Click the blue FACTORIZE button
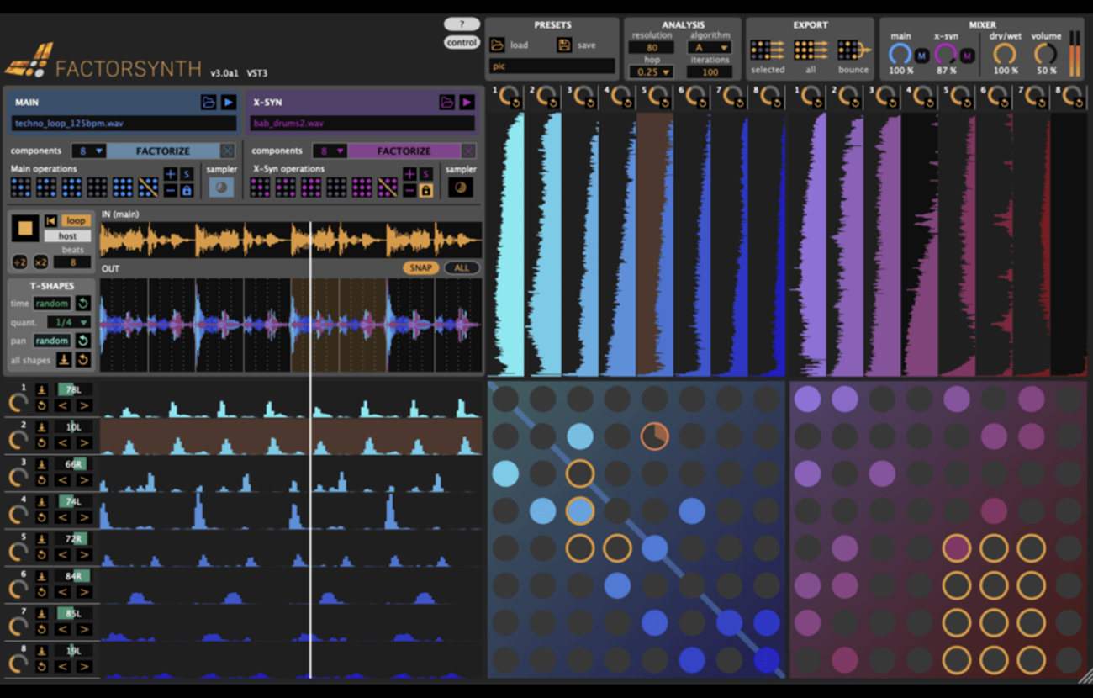The image size is (1093, 698). coord(163,151)
